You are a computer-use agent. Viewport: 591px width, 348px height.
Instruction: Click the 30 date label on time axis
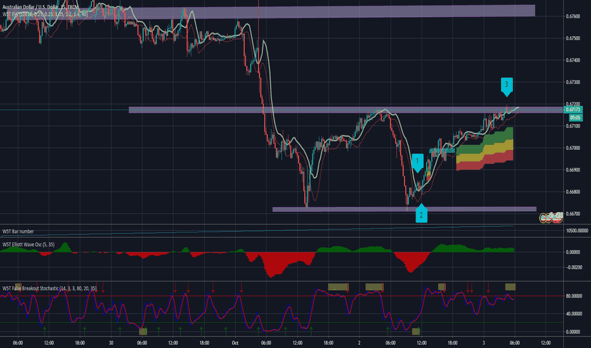coord(111,343)
